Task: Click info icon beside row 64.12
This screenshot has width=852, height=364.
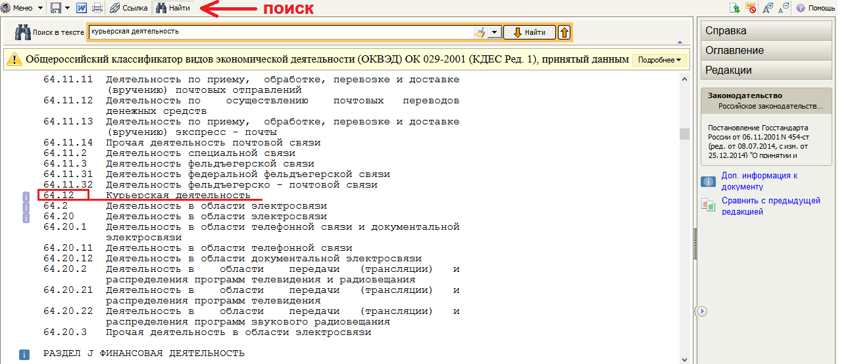Action: coord(26,196)
